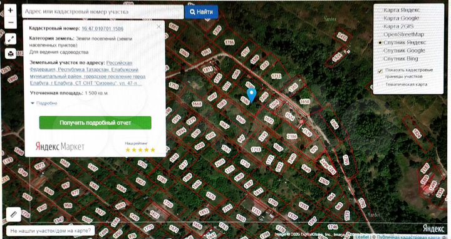Image resolution: width=451 pixels, height=239 pixels.
Task: Select Спутник Google satellite layer
Action: [x=404, y=51]
